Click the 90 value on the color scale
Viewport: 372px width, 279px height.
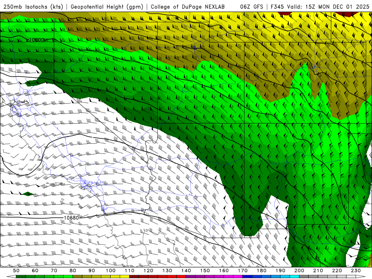(x=92, y=271)
